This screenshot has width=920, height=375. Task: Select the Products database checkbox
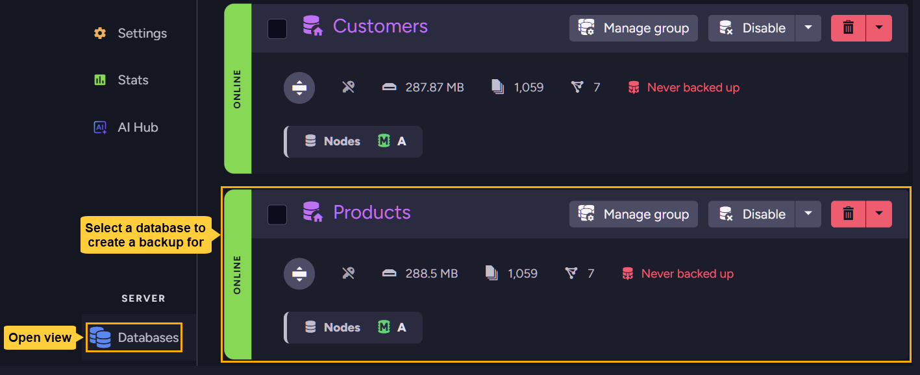click(277, 214)
